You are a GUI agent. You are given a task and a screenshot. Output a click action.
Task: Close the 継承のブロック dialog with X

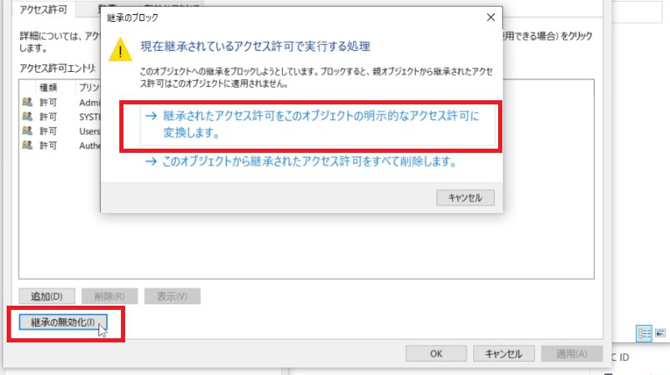click(x=488, y=17)
